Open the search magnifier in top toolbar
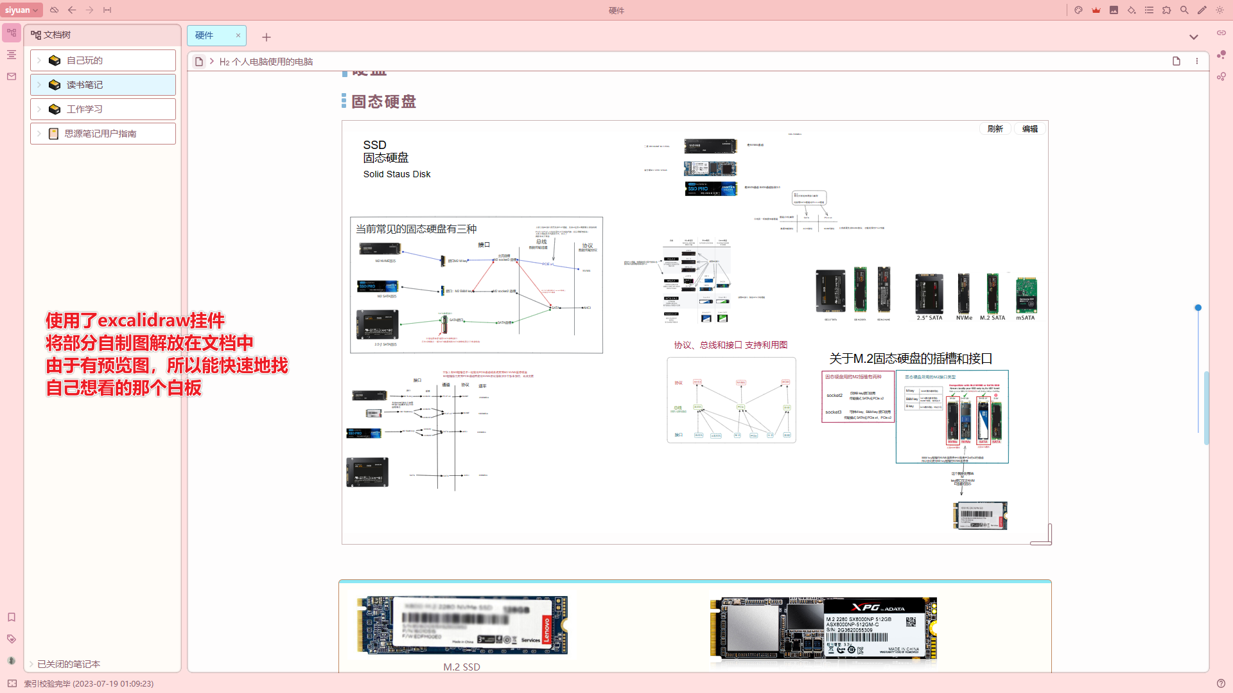The height and width of the screenshot is (693, 1233). pyautogui.click(x=1184, y=10)
